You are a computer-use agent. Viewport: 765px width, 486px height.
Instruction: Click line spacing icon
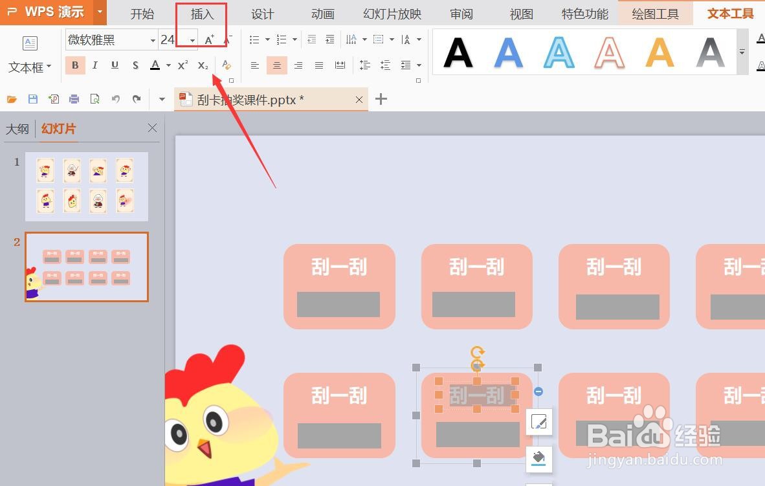(365, 65)
